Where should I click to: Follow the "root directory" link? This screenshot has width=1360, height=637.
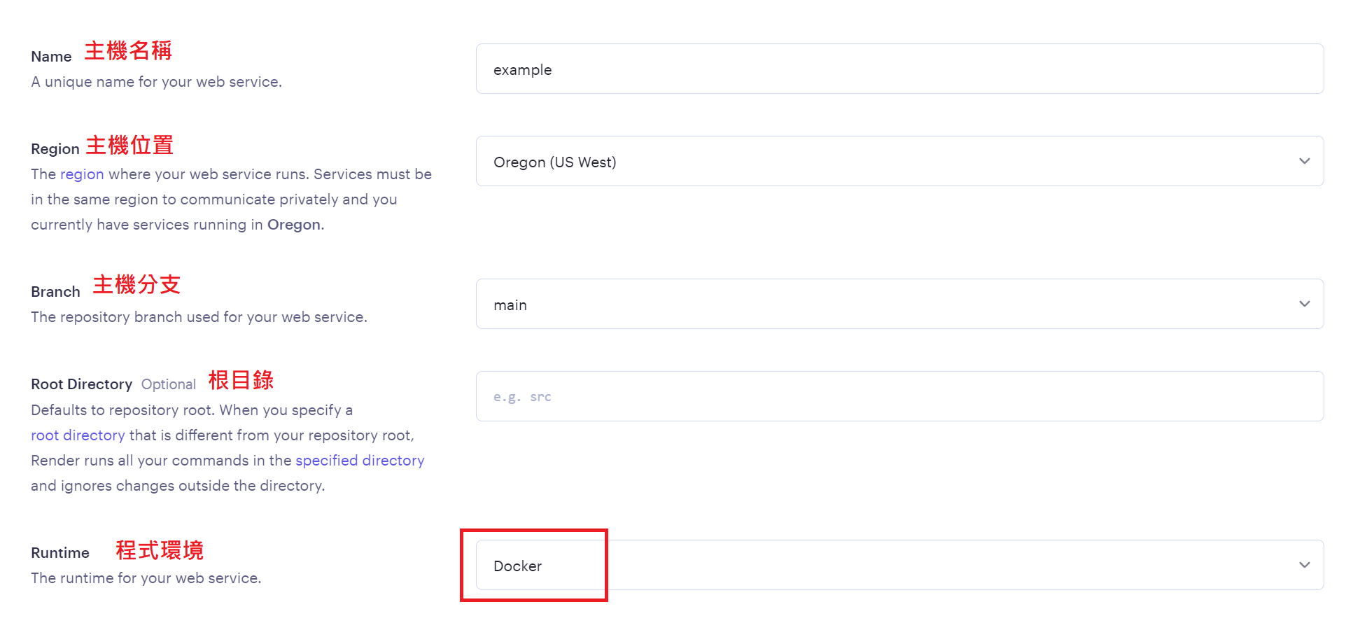[x=78, y=435]
